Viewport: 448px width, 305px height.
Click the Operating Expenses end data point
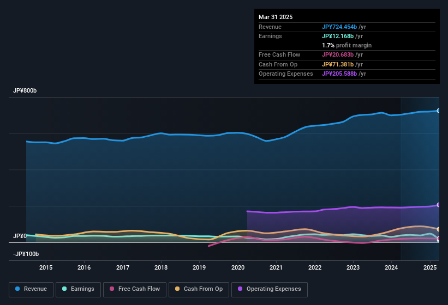click(x=439, y=205)
